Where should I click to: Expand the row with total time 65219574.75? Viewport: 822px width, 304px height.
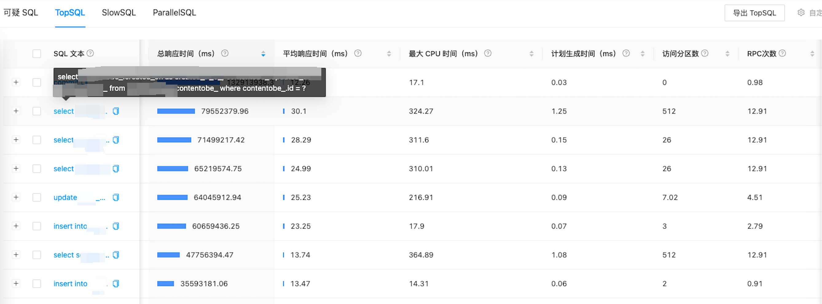point(16,168)
